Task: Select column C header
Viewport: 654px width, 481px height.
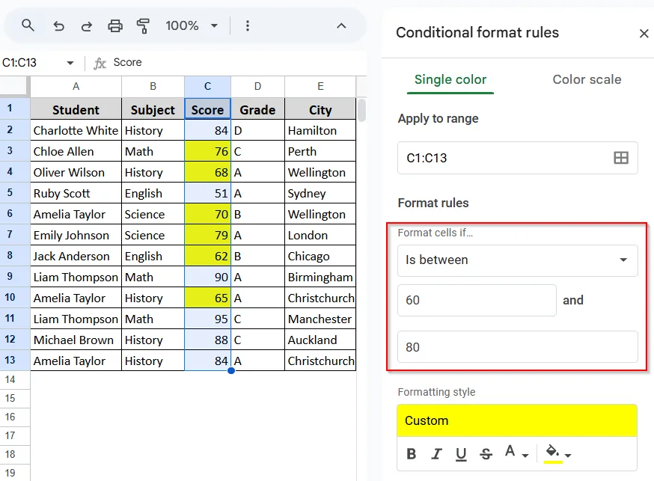Action: point(208,87)
